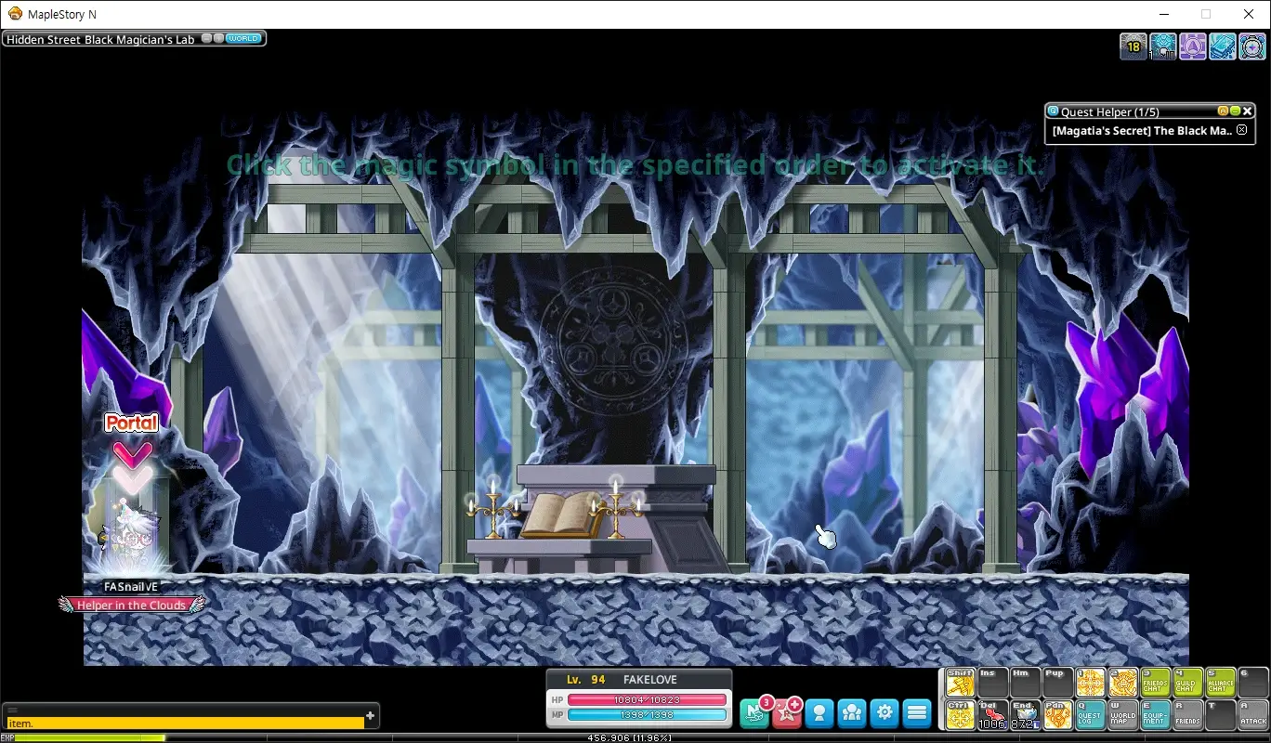The width and height of the screenshot is (1271, 743).
Task: Open the settings gear icon
Action: pos(884,713)
